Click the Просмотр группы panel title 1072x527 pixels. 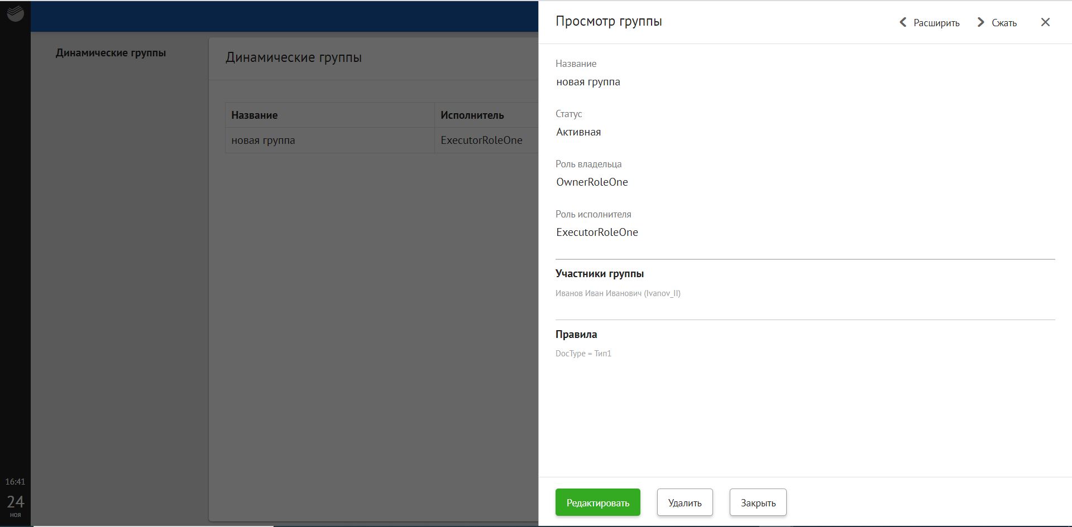609,21
